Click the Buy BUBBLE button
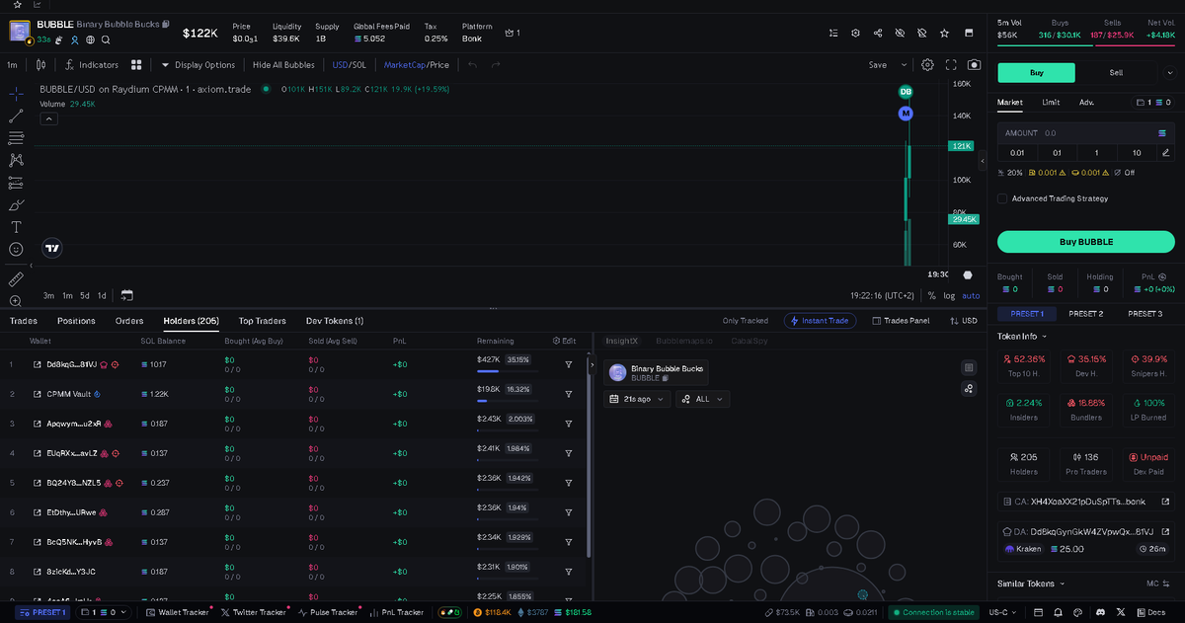The image size is (1185, 623). coord(1085,242)
